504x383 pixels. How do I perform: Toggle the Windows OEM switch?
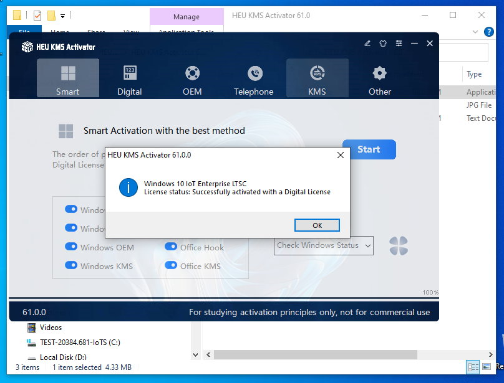point(71,247)
